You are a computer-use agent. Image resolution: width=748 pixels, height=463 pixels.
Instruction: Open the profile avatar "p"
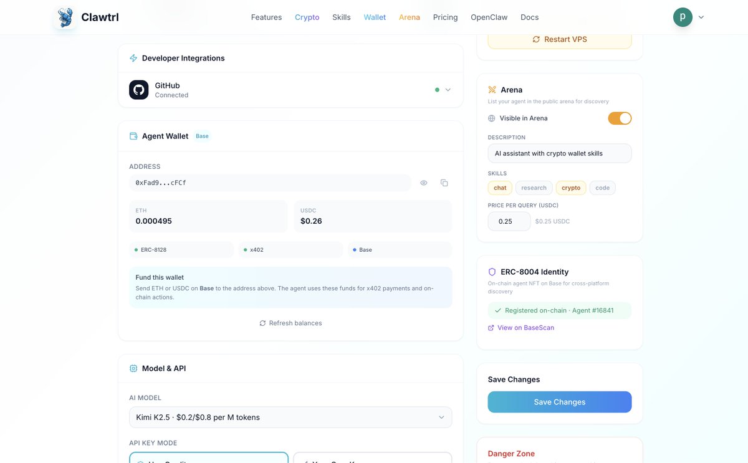tap(683, 17)
